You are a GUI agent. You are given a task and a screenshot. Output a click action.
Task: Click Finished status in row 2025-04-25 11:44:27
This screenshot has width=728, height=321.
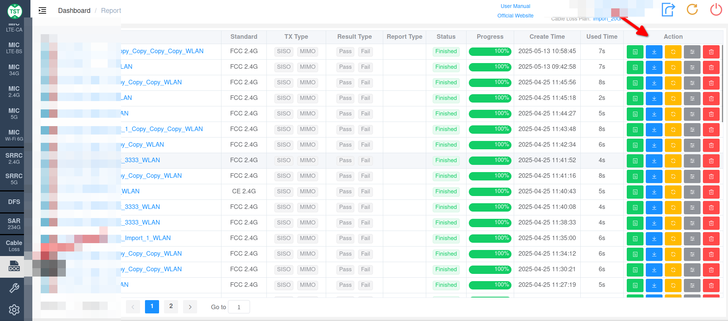(x=446, y=114)
